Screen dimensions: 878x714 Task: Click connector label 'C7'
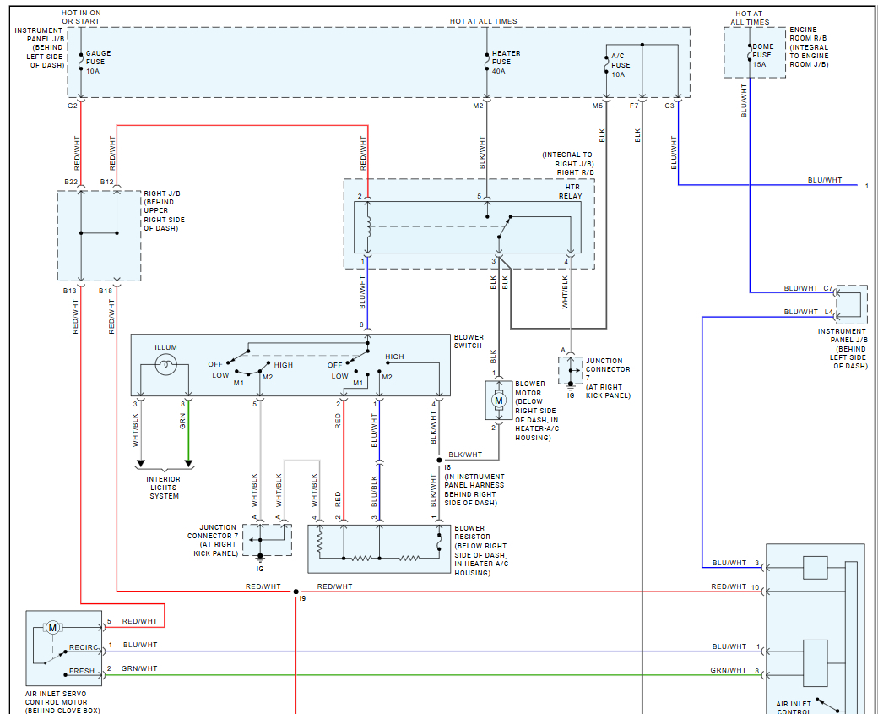pos(828,288)
